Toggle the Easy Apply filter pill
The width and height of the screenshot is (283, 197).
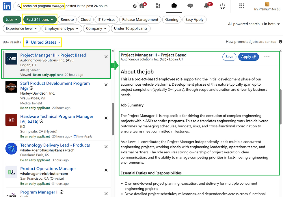pyautogui.click(x=194, y=19)
